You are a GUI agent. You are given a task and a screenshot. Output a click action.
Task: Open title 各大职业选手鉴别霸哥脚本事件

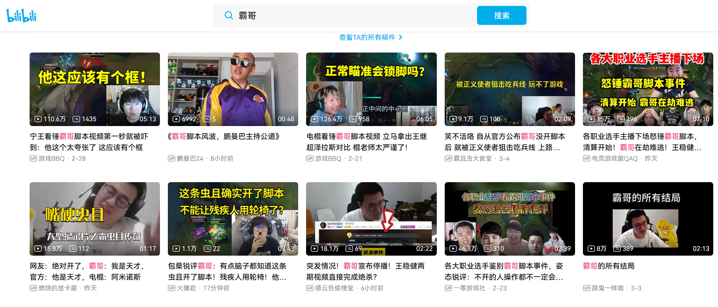[504, 271]
